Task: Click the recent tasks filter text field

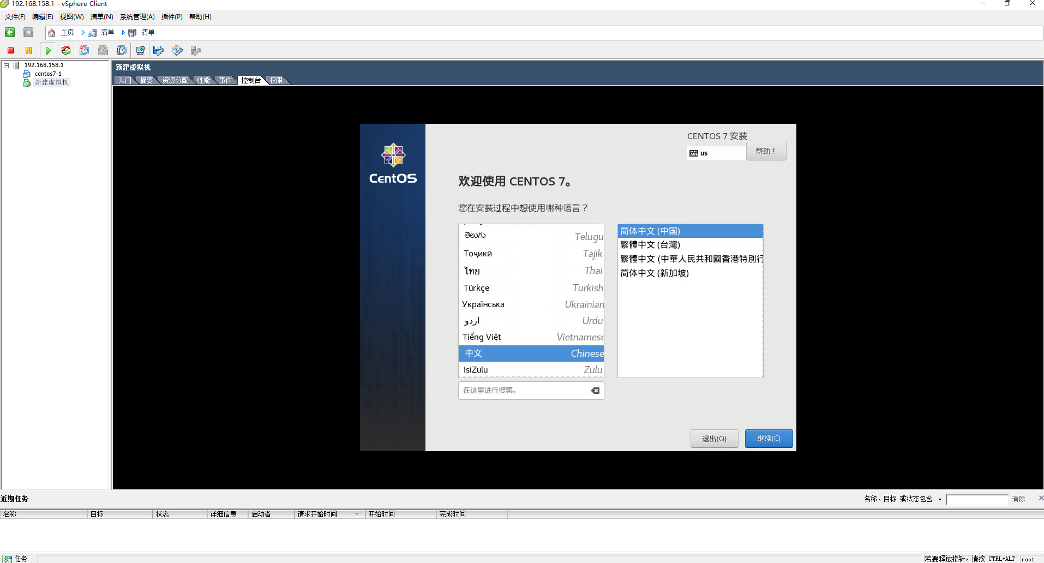Action: click(977, 499)
